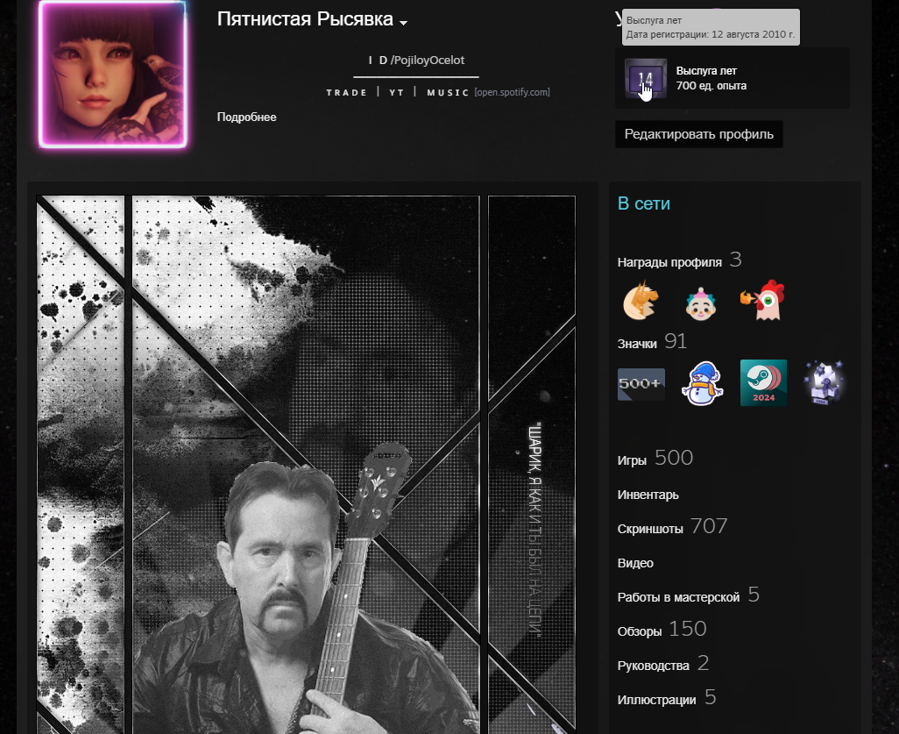Click the rooster profile award icon

click(x=763, y=300)
